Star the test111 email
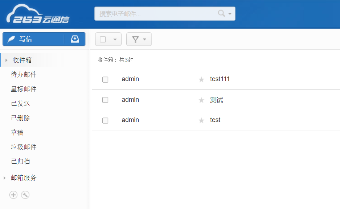Image resolution: width=340 pixels, height=209 pixels. [202, 79]
